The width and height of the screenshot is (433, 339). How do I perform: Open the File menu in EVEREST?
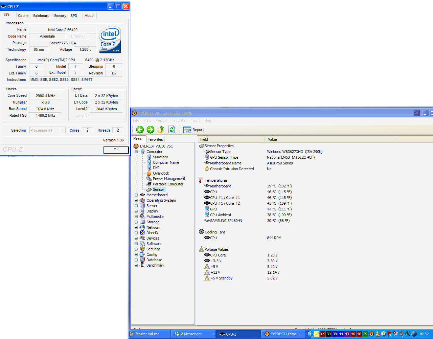136,120
